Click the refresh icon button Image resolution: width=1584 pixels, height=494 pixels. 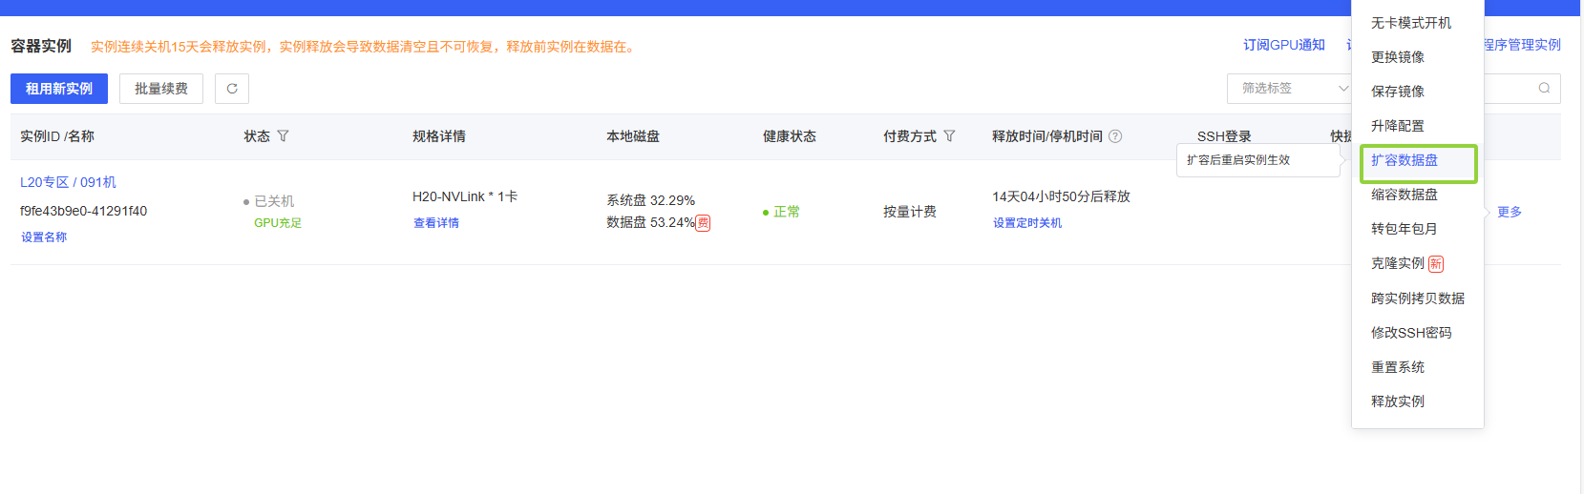(x=232, y=89)
